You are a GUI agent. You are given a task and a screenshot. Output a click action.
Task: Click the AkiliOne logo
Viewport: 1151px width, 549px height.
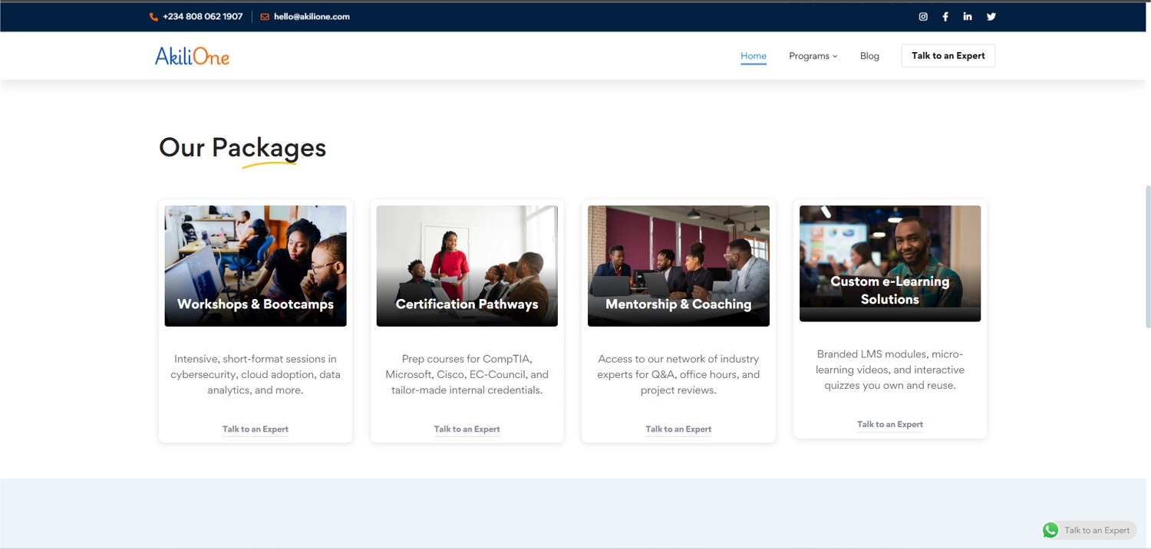pos(192,56)
